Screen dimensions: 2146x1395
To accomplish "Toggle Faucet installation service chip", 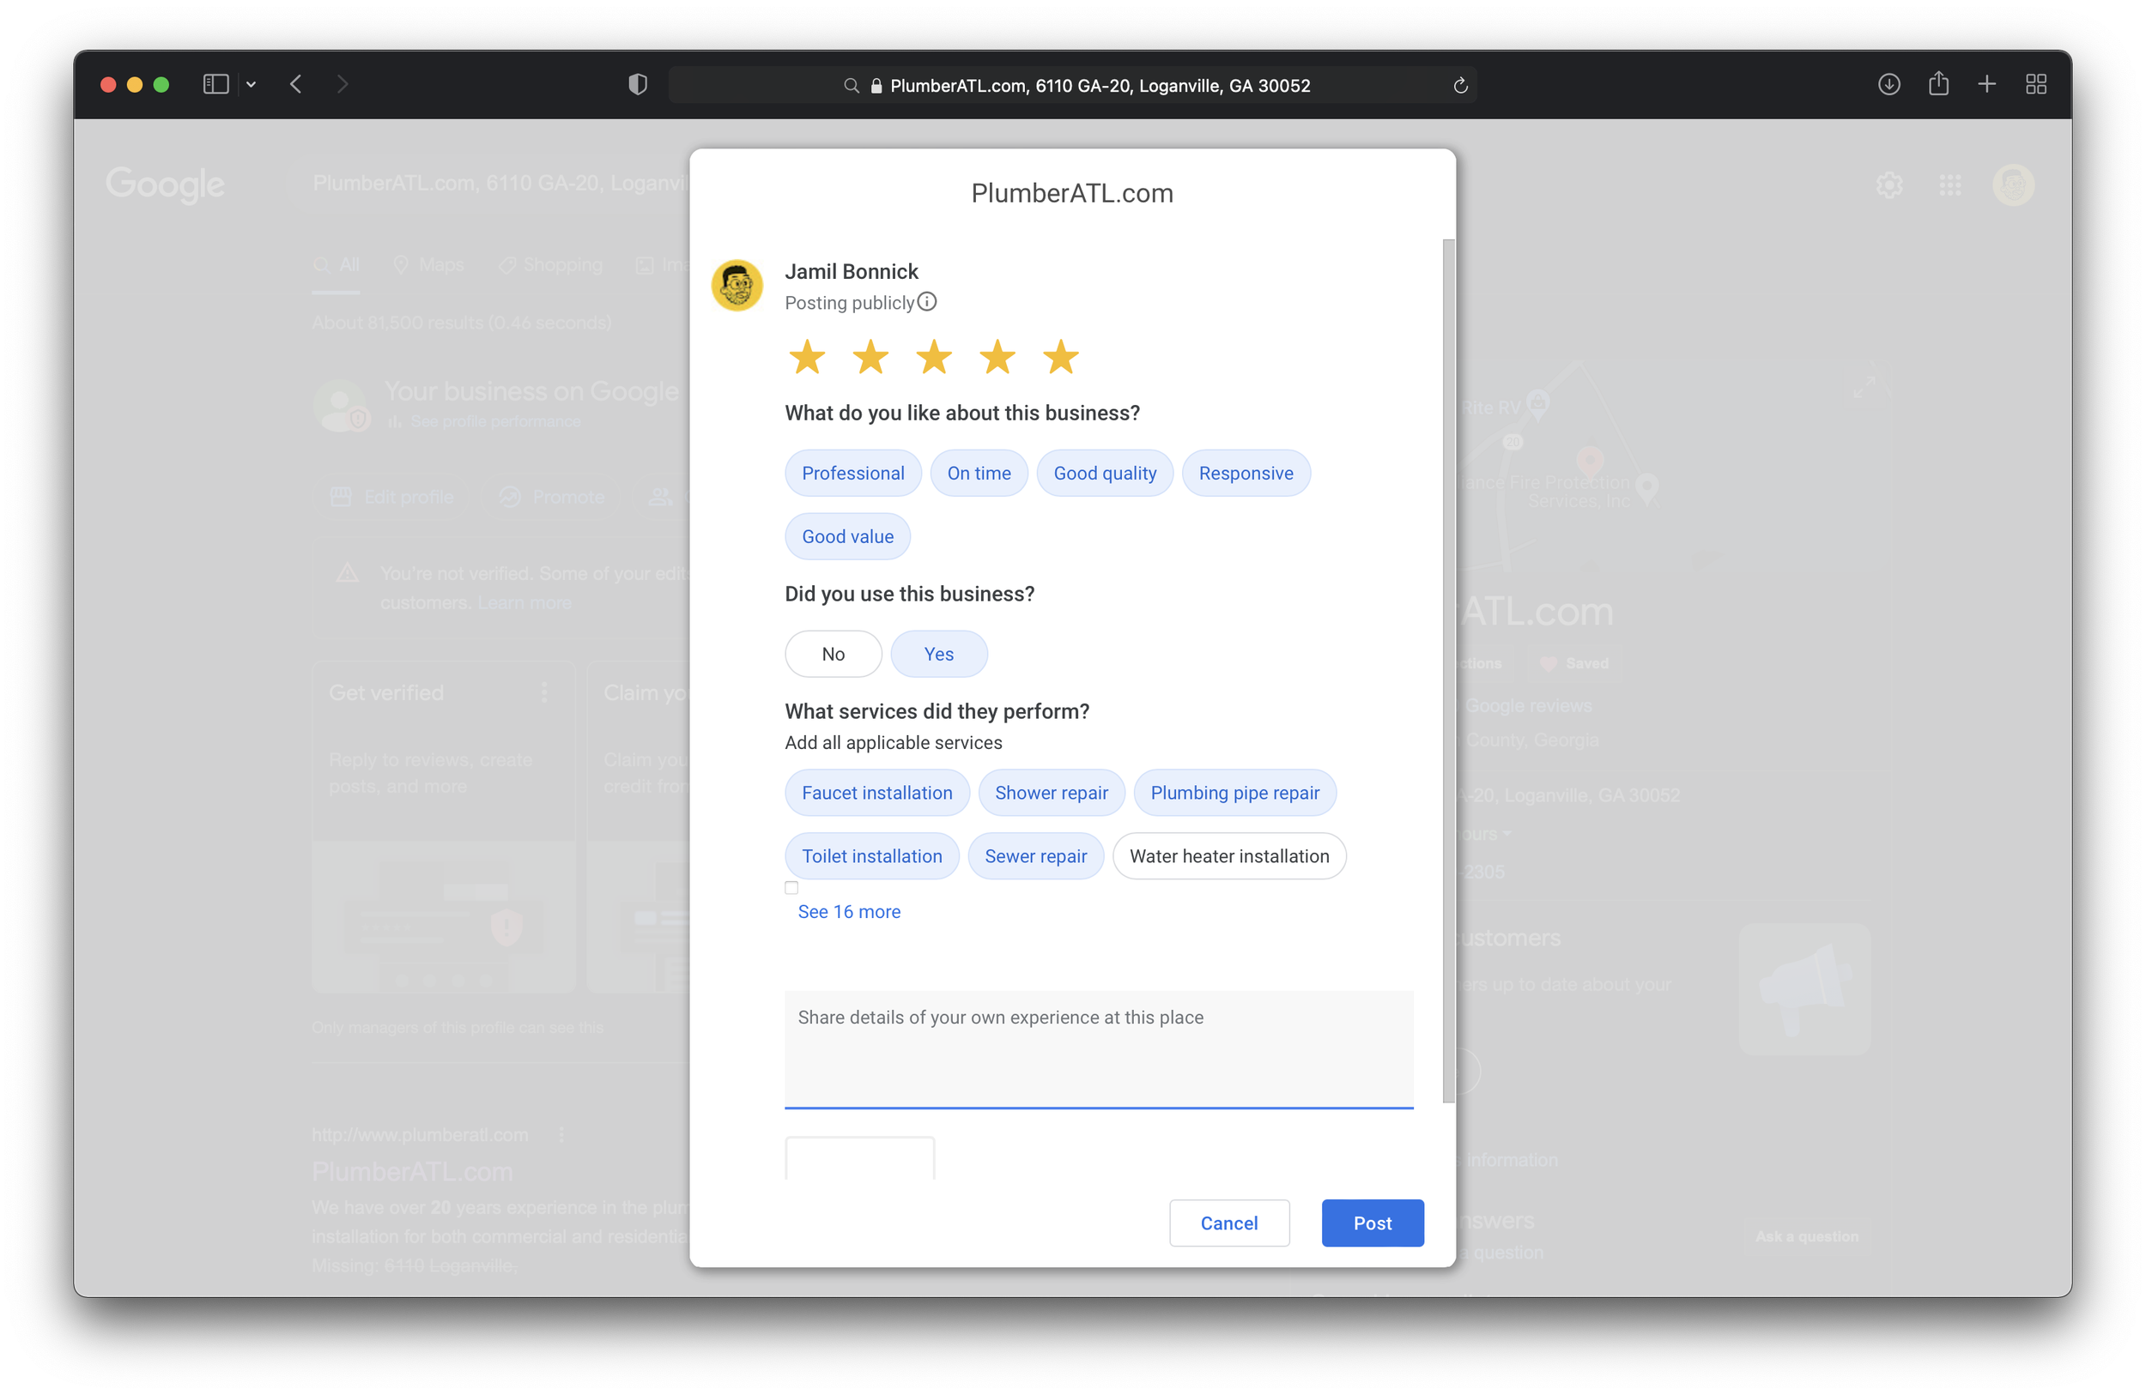I will (876, 792).
